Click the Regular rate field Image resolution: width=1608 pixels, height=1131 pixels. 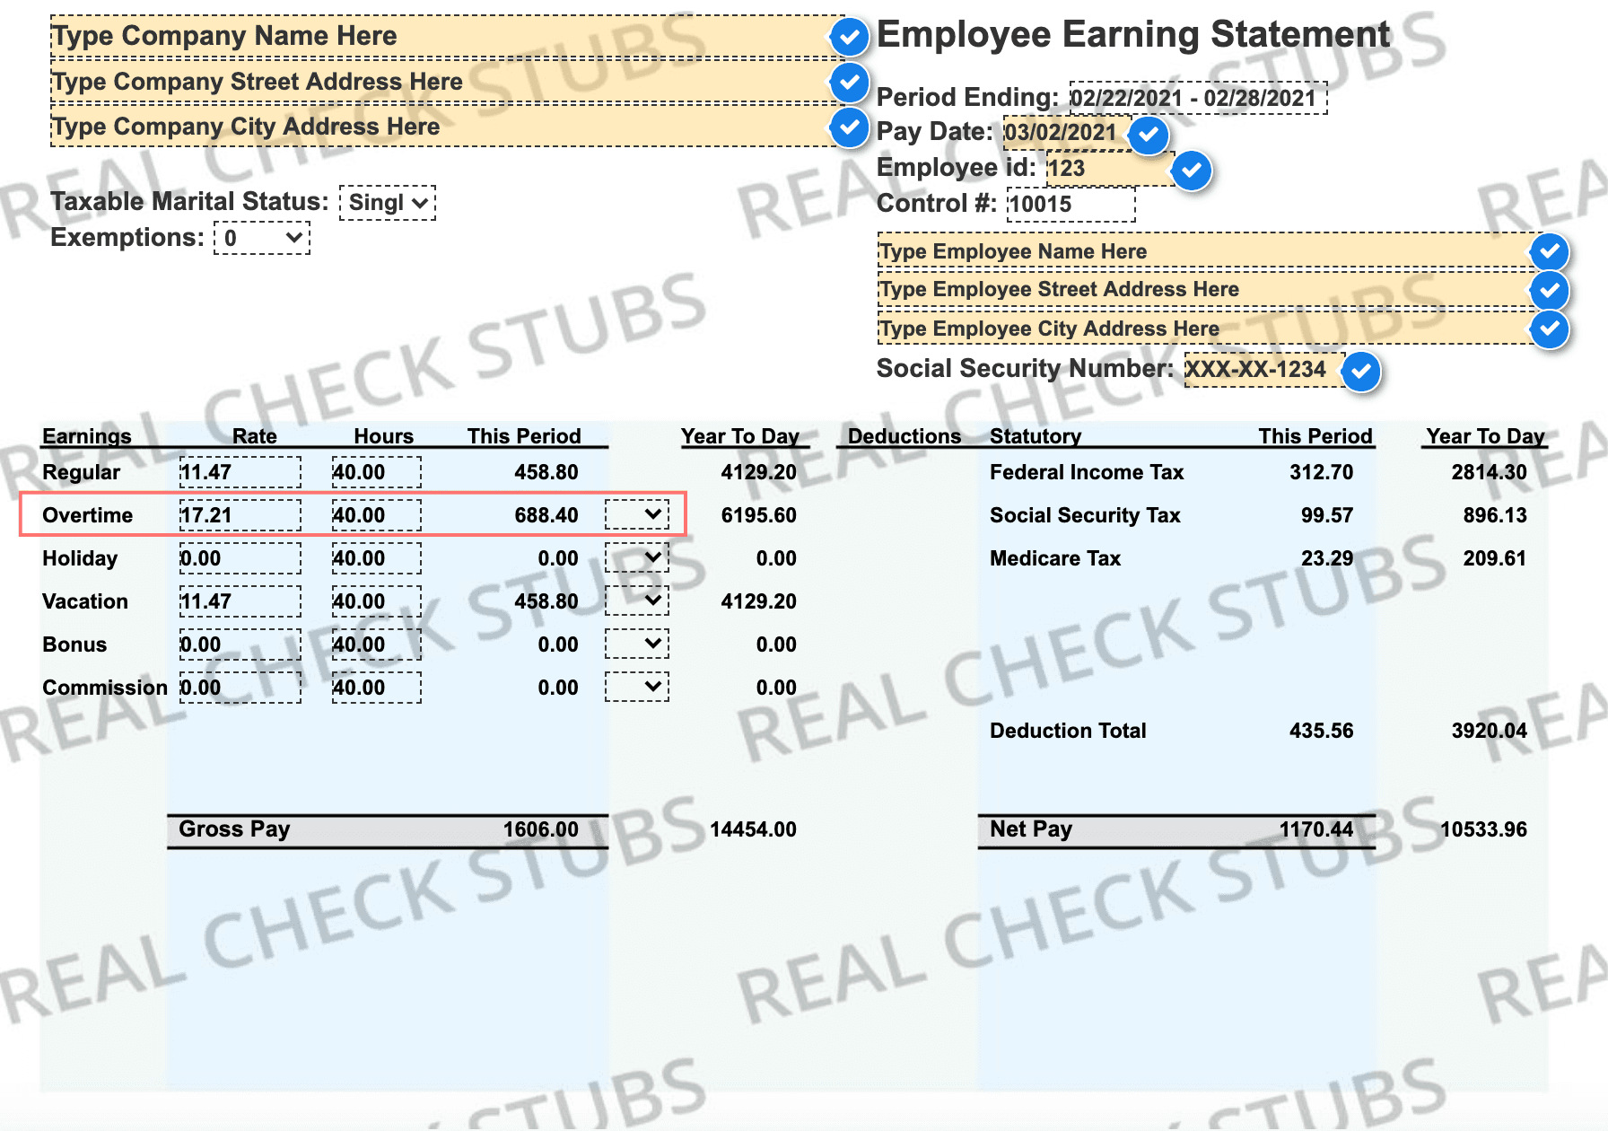240,472
